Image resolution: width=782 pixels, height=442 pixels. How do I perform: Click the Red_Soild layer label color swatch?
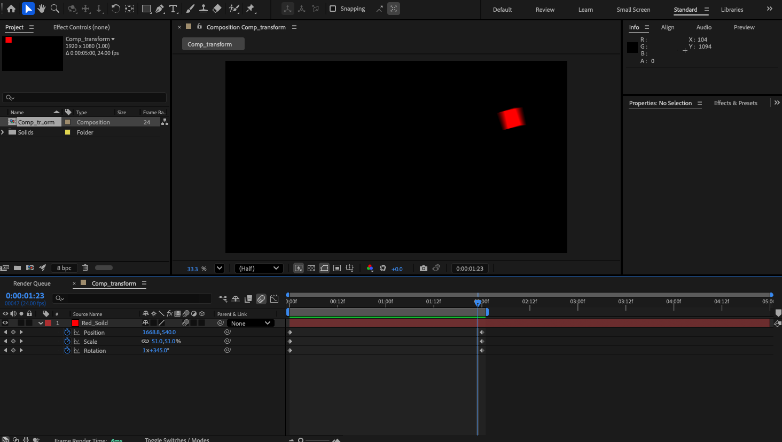[x=48, y=323]
